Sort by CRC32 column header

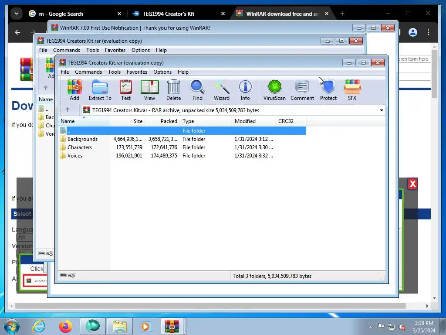(291, 121)
